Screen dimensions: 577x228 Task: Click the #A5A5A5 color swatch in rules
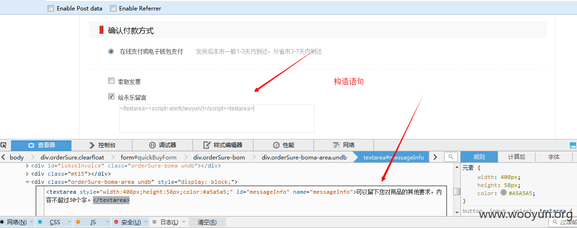[x=504, y=193]
